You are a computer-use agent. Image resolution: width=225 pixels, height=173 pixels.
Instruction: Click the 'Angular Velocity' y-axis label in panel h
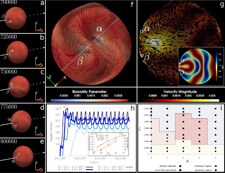[x=51, y=132]
